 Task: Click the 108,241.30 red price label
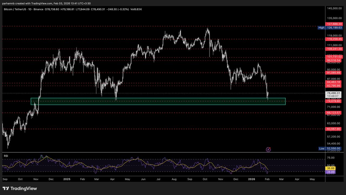point(334,49)
